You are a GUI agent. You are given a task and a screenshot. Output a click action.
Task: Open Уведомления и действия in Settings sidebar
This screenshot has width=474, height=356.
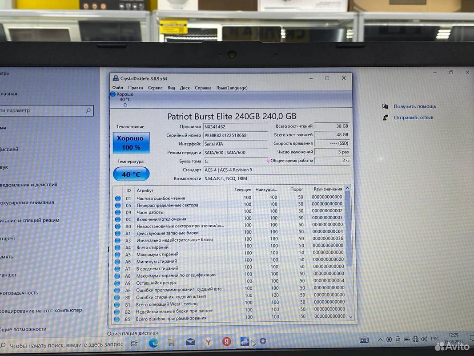[x=28, y=185]
